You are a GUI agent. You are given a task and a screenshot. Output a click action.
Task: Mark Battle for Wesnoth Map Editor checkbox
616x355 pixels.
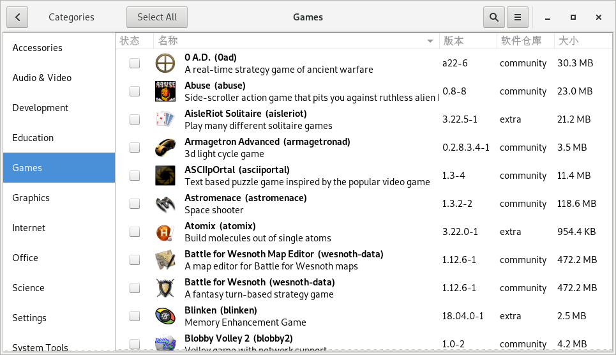click(135, 260)
